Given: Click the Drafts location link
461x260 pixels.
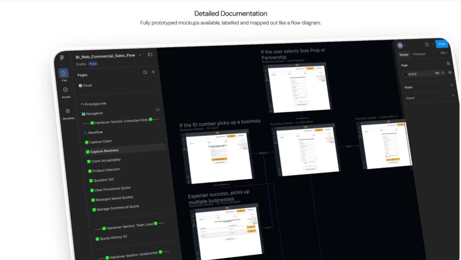Looking at the screenshot, I should coord(81,64).
